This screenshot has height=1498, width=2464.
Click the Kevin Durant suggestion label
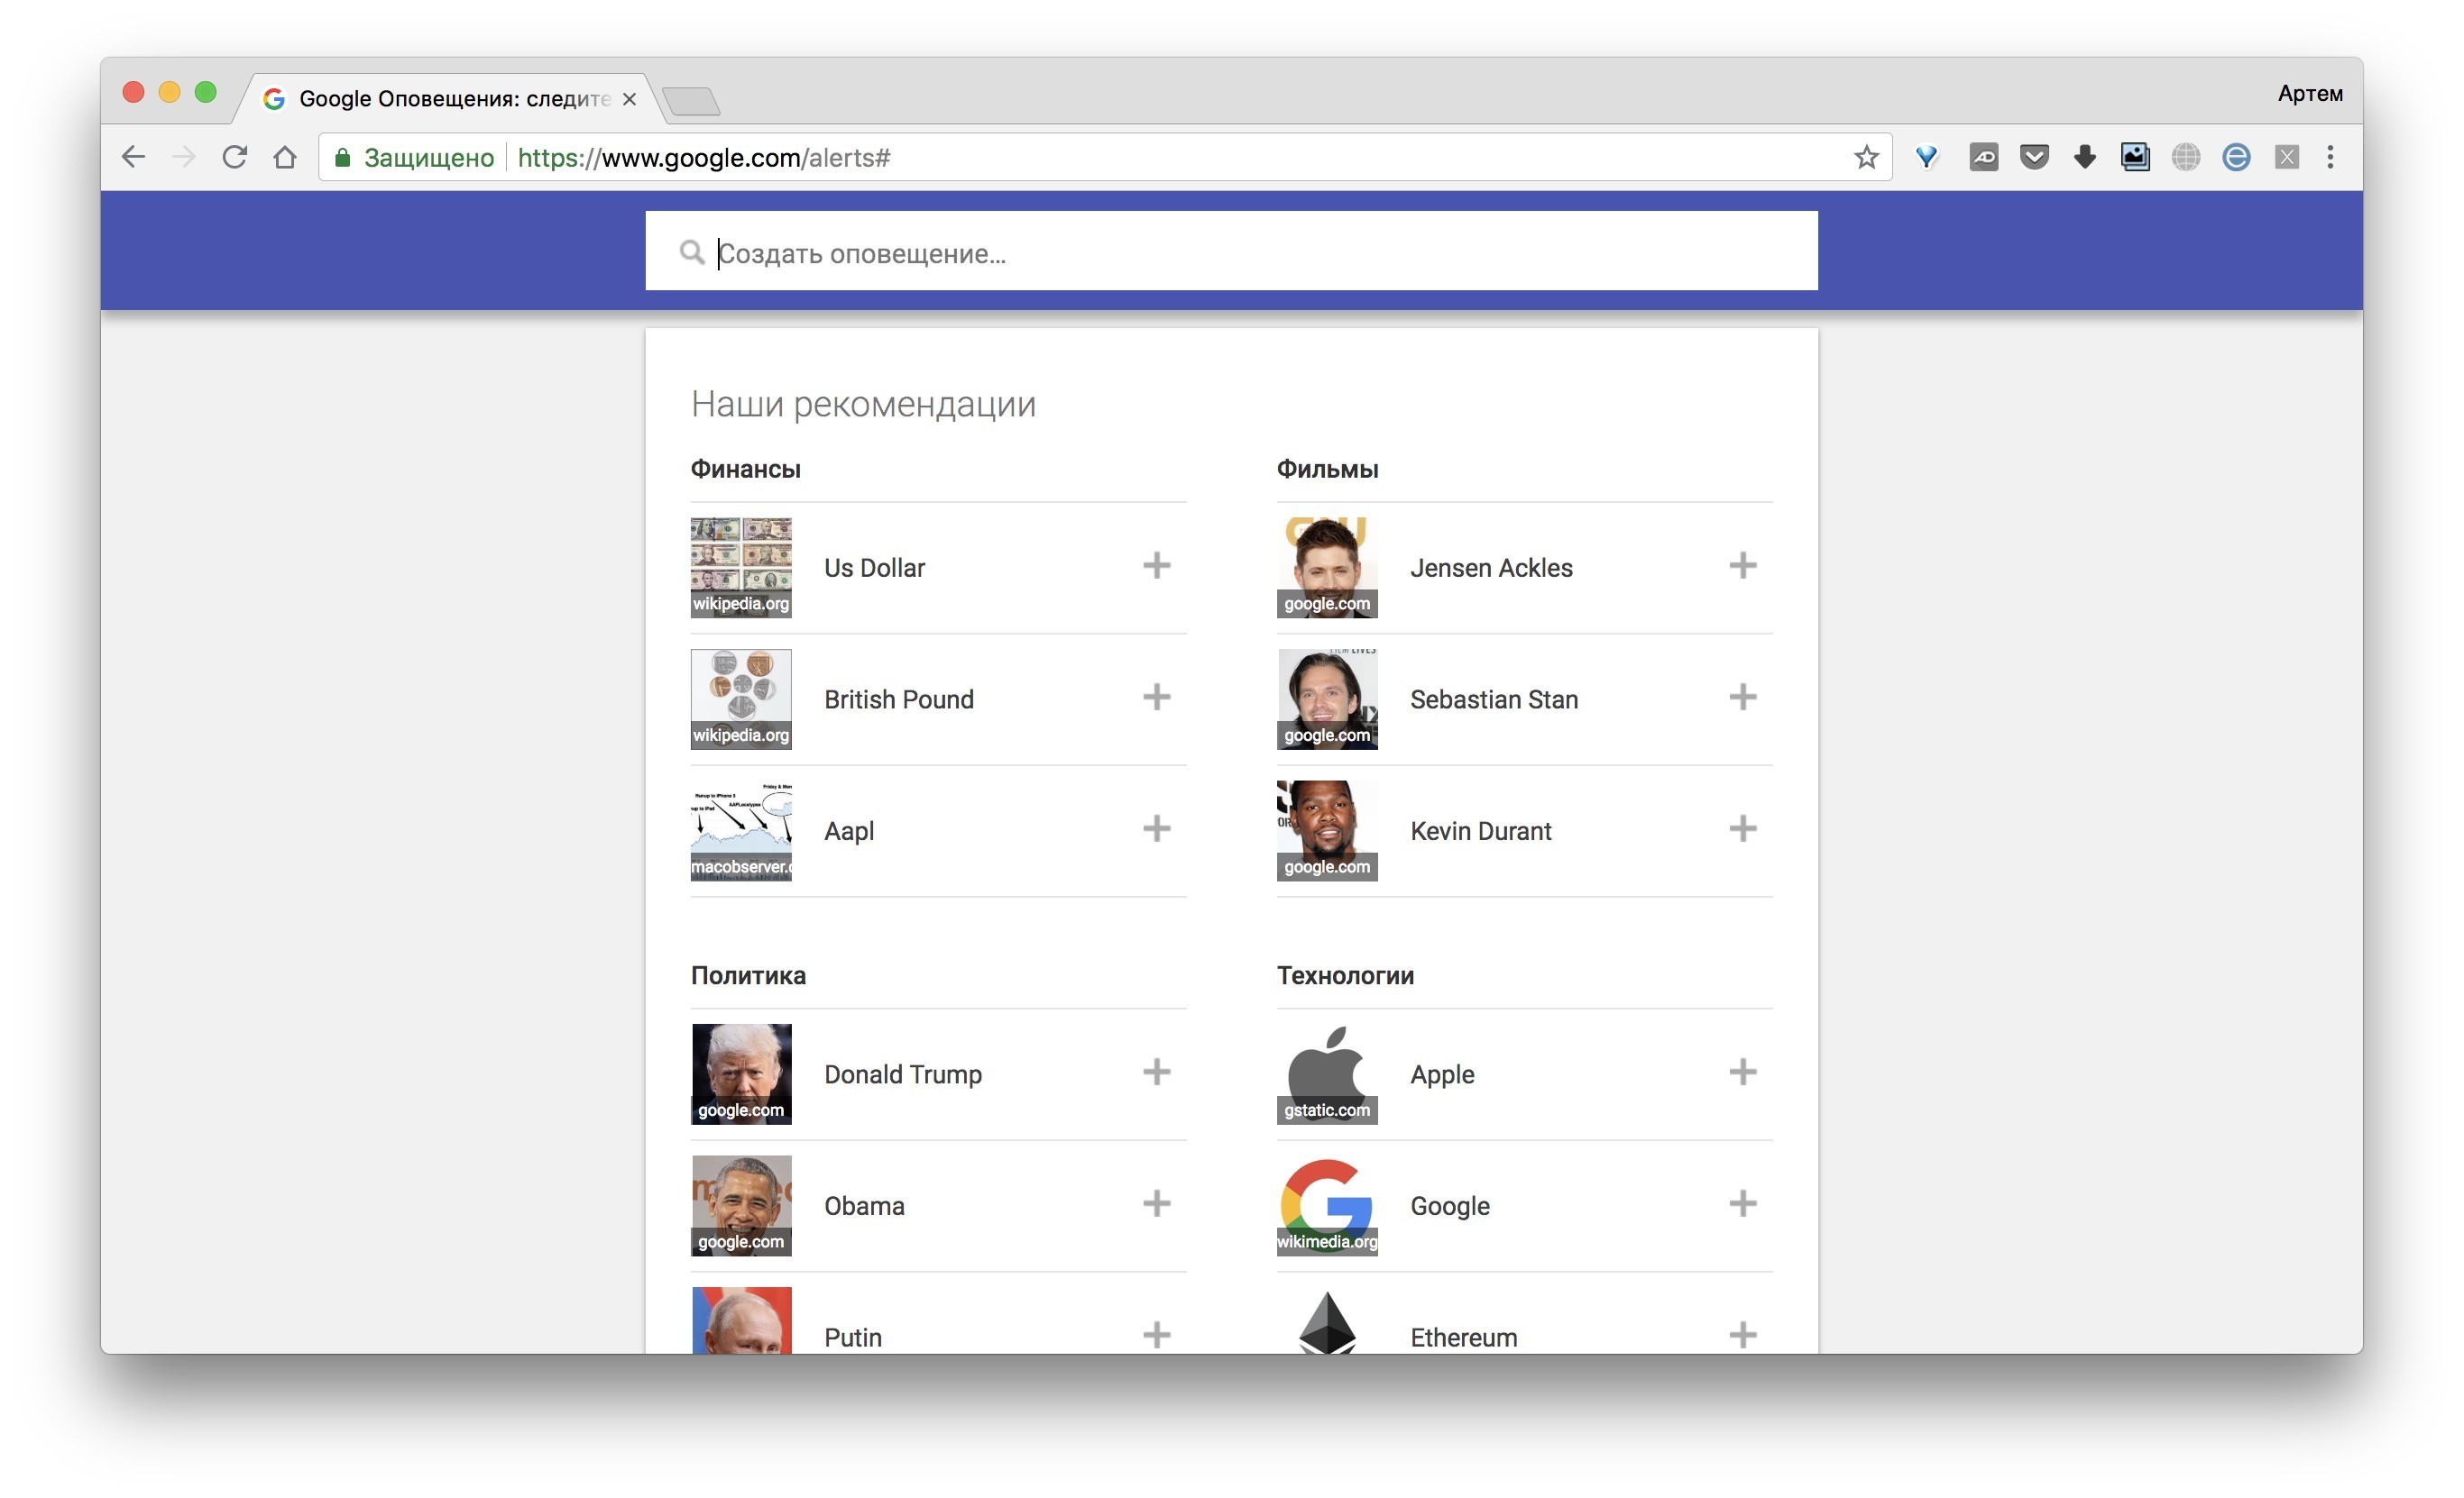pos(1480,830)
